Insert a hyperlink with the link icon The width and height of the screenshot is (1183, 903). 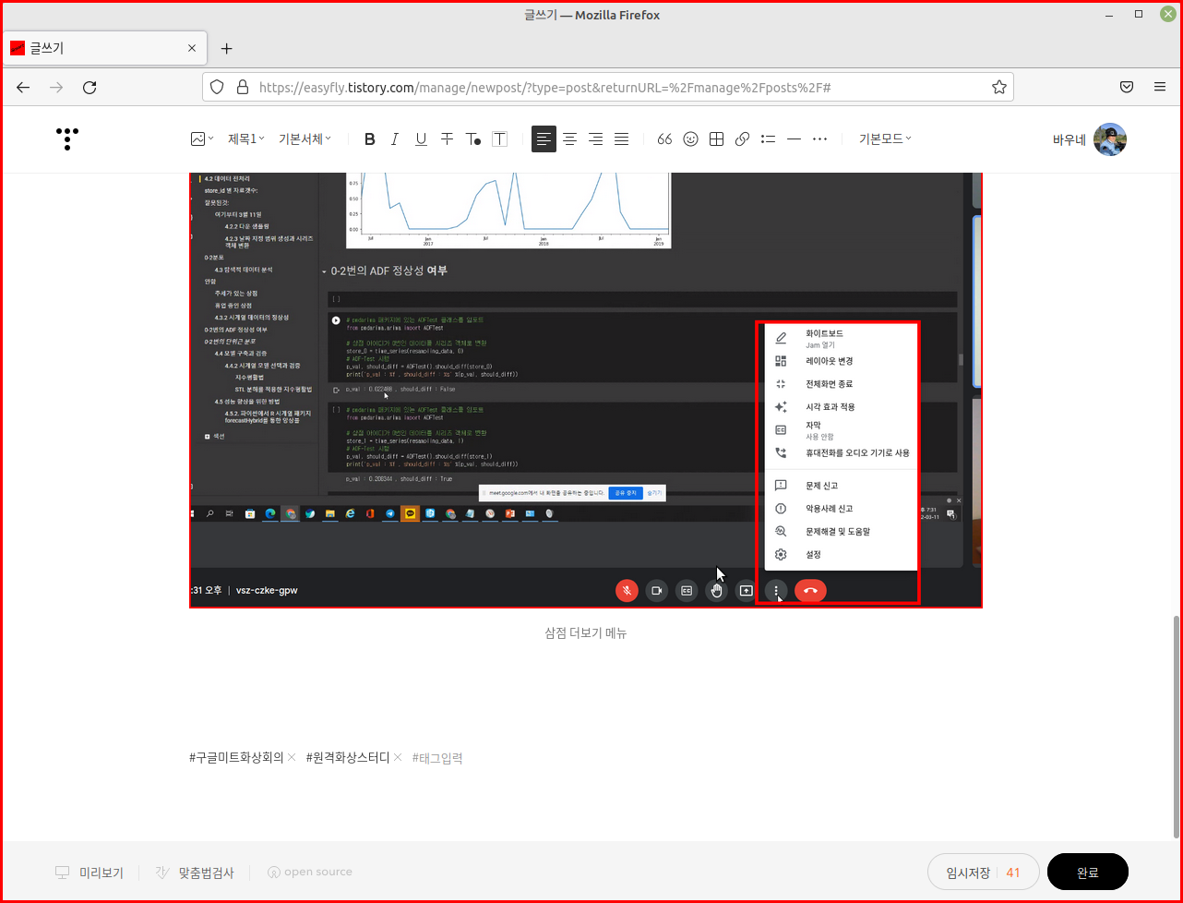tap(742, 139)
